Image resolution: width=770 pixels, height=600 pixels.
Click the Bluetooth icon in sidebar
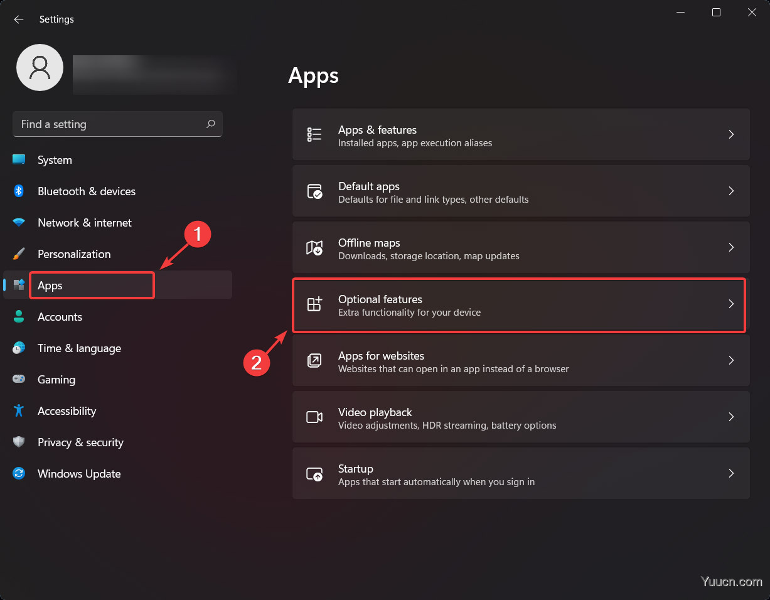(19, 191)
